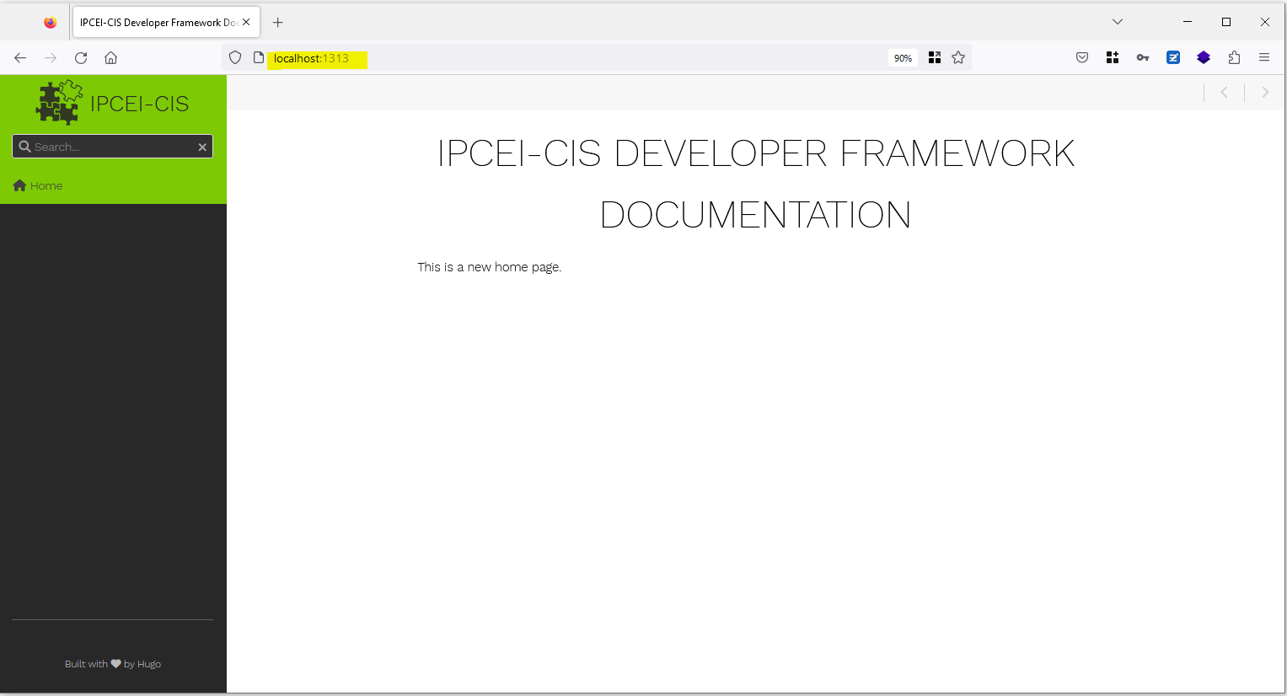This screenshot has height=696, width=1287.
Task: Open the browser home page
Action: 110,58
